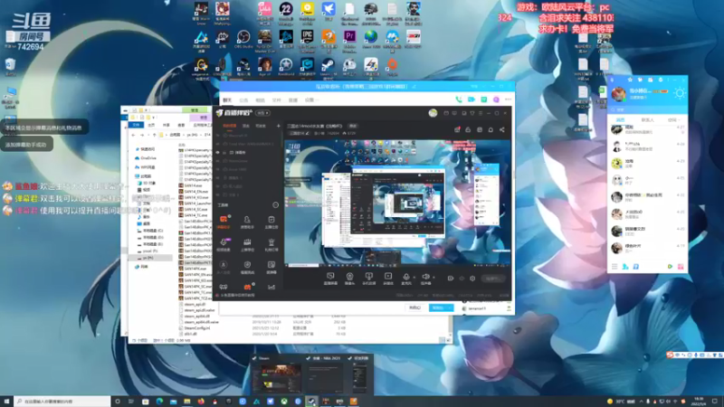The width and height of the screenshot is (724, 407).
Task: Add a new scene with the plus button
Action: point(278,126)
